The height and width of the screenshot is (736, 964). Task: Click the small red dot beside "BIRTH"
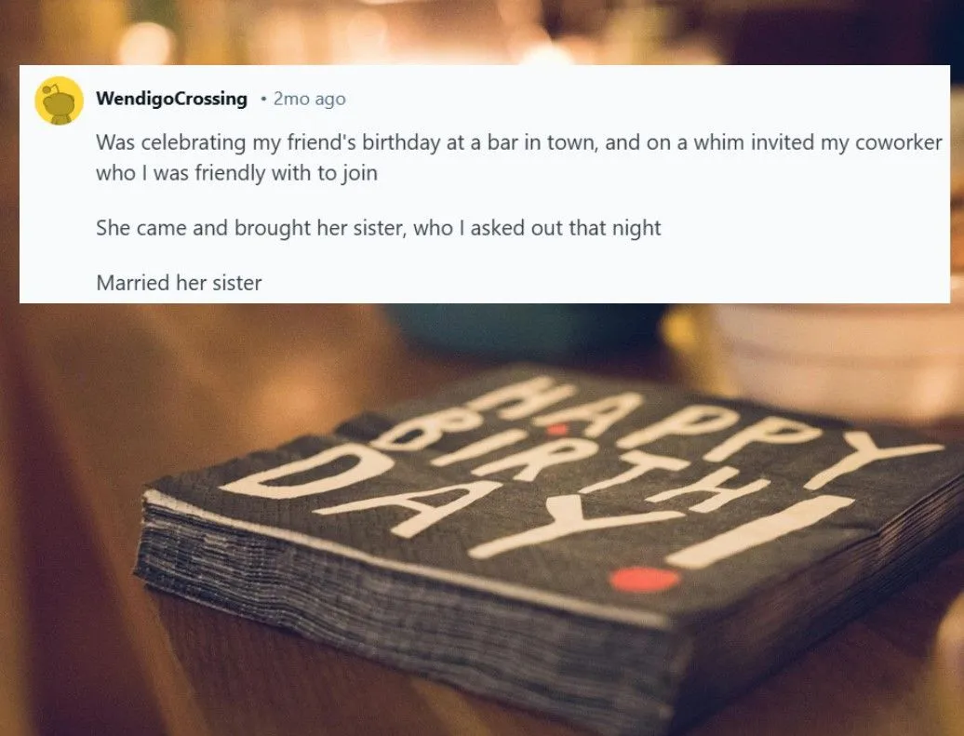557,430
